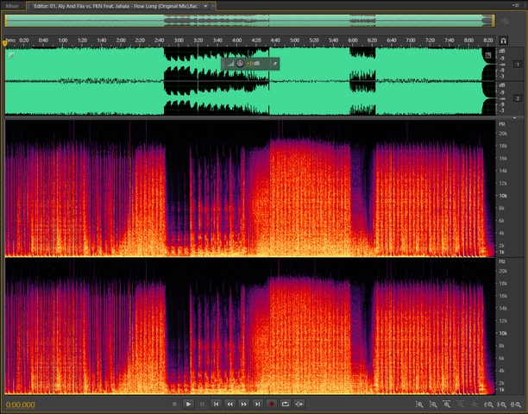Click the Pause transport button

[x=202, y=404]
